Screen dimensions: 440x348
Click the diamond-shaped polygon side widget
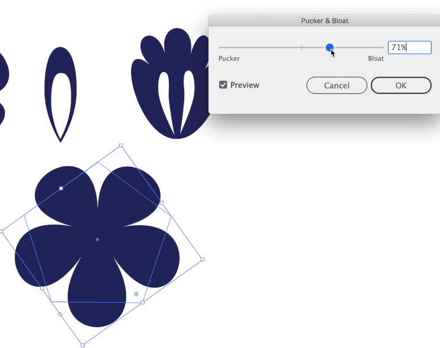60,315
